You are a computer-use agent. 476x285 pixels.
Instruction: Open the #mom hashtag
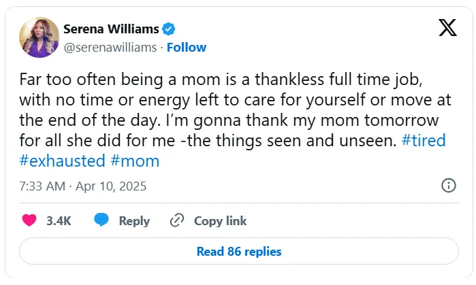pyautogui.click(x=135, y=161)
